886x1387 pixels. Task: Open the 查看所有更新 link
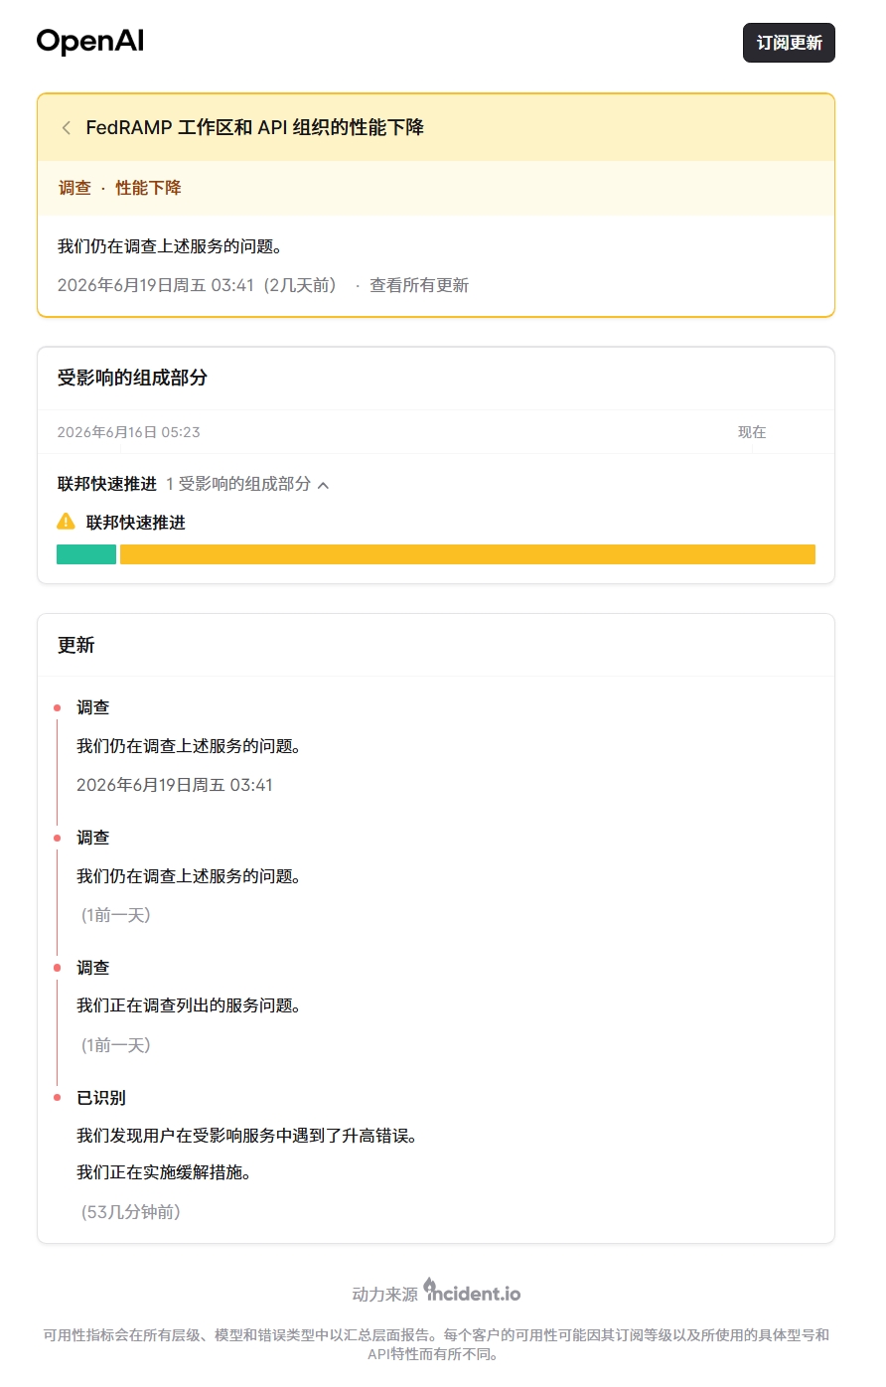click(419, 285)
